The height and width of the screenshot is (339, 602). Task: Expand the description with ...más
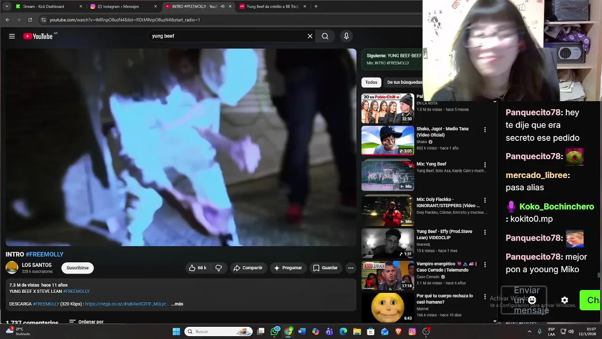click(177, 304)
